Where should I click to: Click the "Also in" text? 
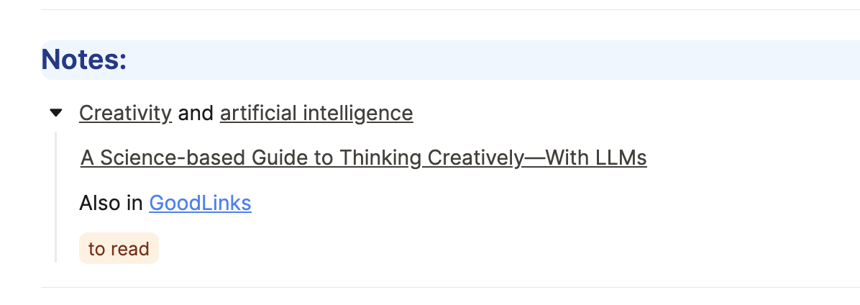(x=111, y=204)
